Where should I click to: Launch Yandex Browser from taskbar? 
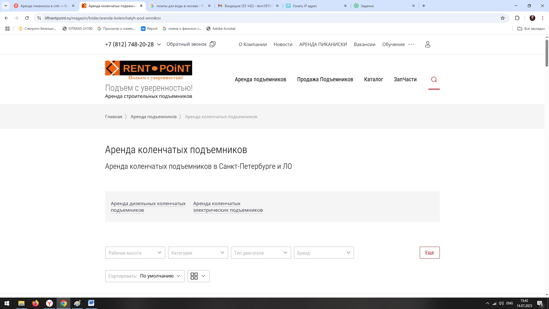pos(49,303)
